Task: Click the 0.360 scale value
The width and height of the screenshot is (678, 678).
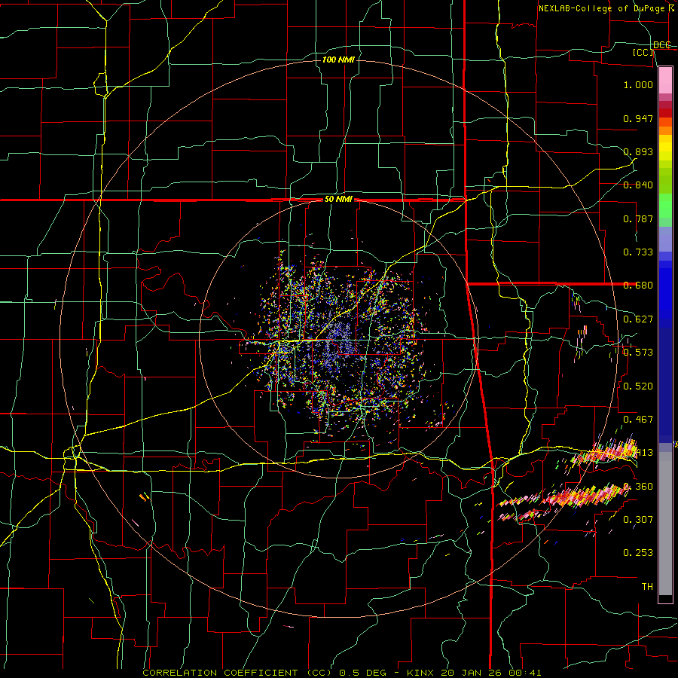Action: [x=638, y=487]
